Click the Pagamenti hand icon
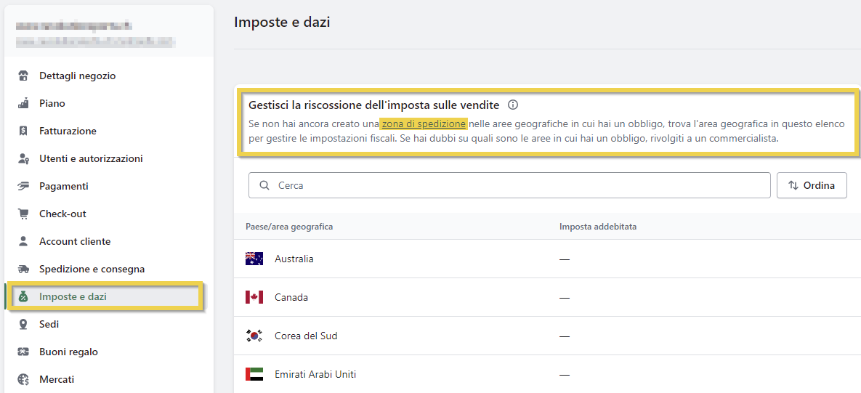 [23, 187]
